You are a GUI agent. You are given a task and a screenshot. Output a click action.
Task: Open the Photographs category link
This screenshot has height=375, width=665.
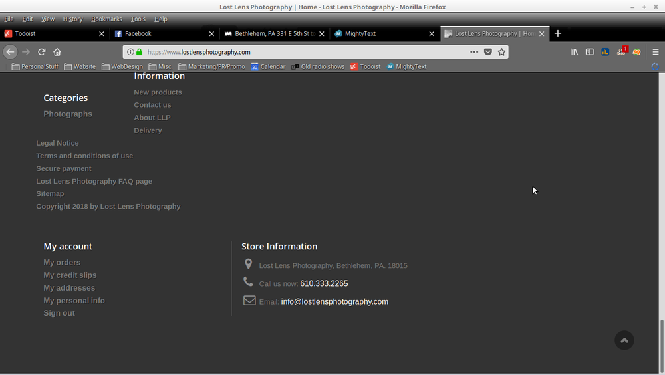click(x=68, y=114)
